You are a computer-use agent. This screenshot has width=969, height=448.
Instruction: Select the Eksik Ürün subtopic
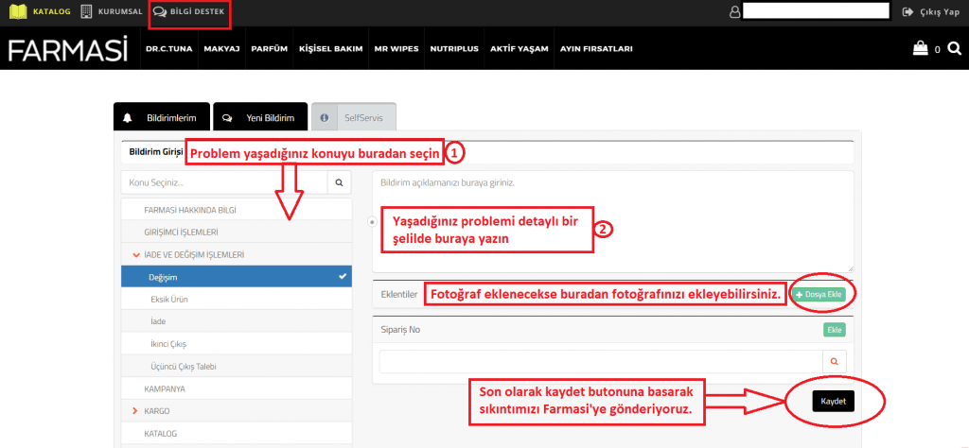(237, 300)
